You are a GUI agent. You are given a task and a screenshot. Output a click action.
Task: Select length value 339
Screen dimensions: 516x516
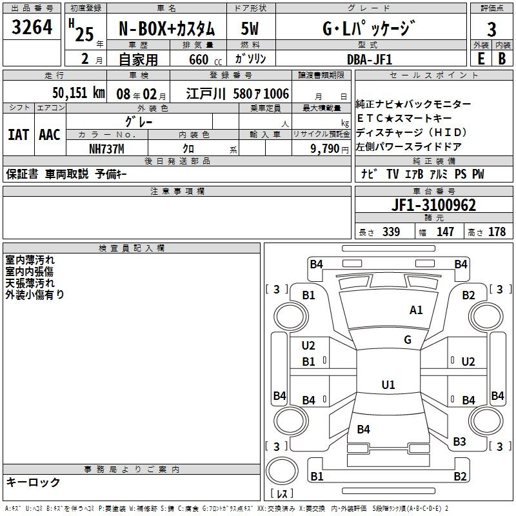[391, 232]
